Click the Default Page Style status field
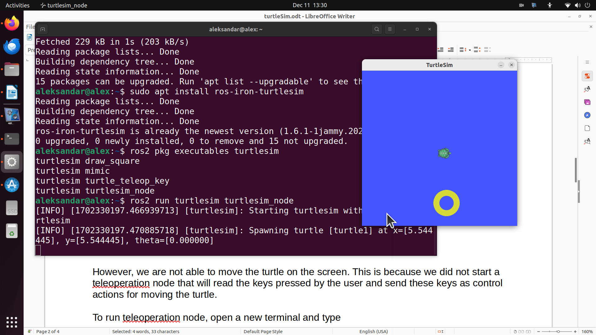Viewport: 596px width, 335px height. 263,331
